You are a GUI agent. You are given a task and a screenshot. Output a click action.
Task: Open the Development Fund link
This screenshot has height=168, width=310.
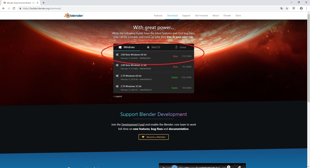pos(133,124)
